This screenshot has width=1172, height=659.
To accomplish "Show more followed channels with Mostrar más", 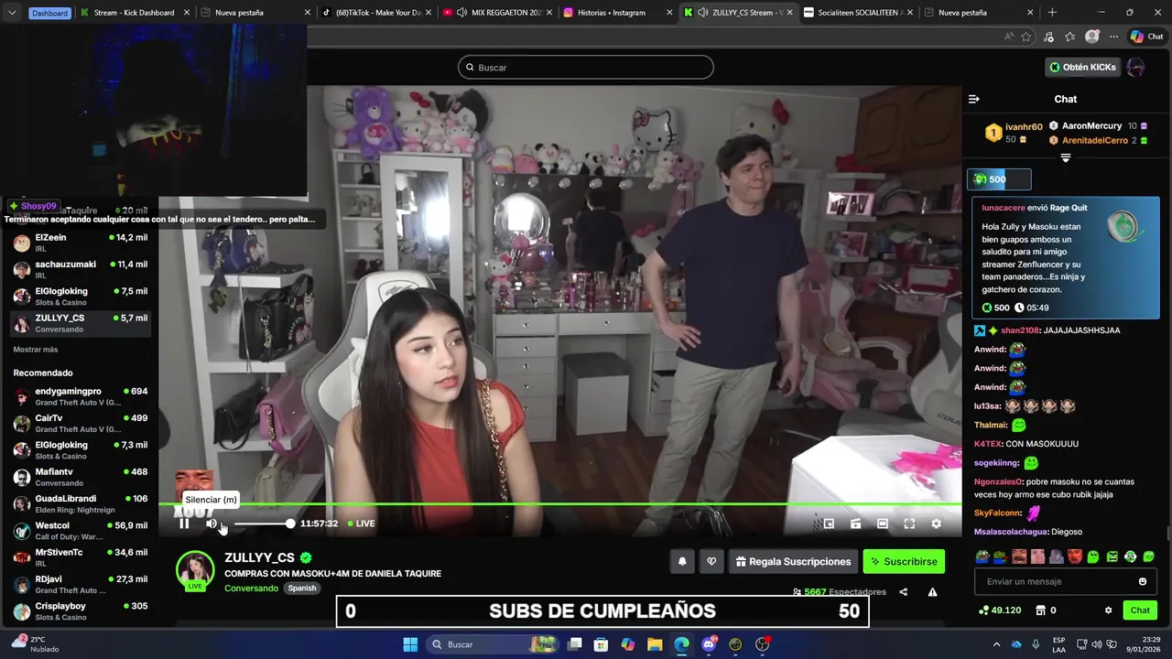I will coord(36,350).
